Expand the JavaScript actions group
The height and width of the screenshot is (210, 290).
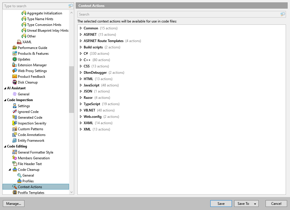[81, 85]
